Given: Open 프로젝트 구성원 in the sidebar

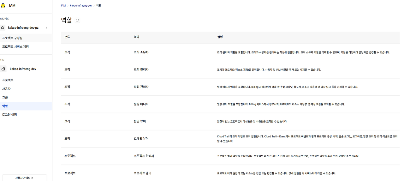Looking at the screenshot, I should point(26,38).
